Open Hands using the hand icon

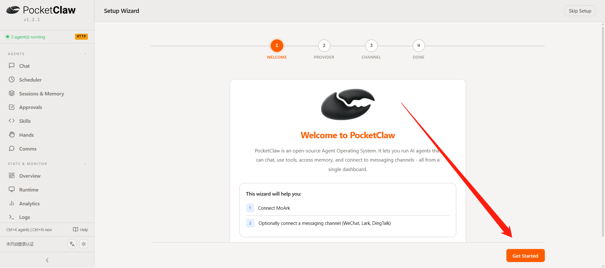(12, 134)
